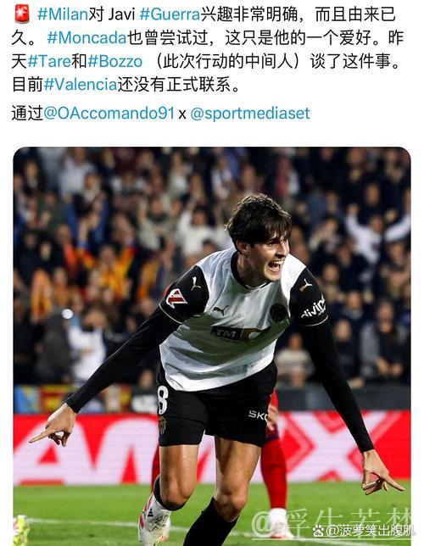The height and width of the screenshot is (546, 424).
Task: Open the #Milan hashtag
Action: click(x=63, y=14)
